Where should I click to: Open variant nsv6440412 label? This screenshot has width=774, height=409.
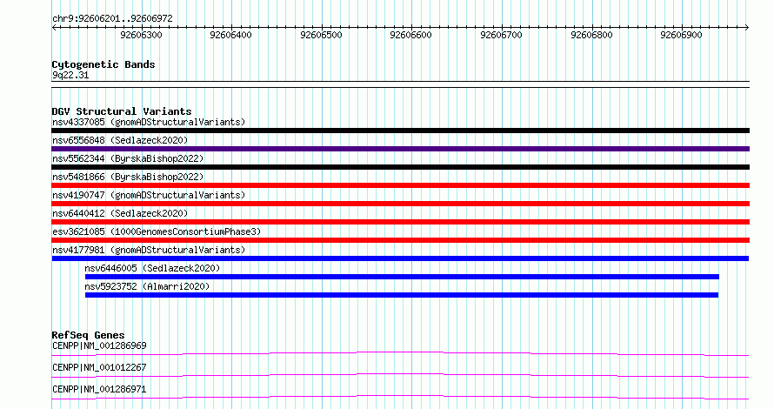click(120, 213)
